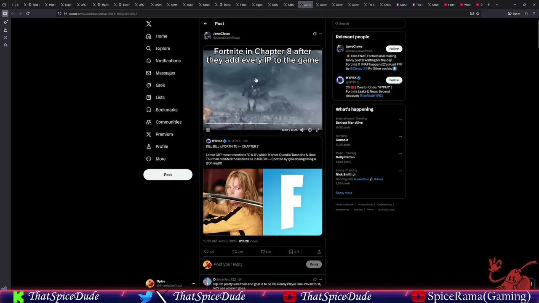539x303 pixels.
Task: Open Home in X sidebar
Action: pyautogui.click(x=157, y=36)
